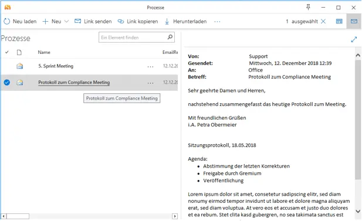Click the date cell of Protokoll zum Compliance Meeting

170,82
